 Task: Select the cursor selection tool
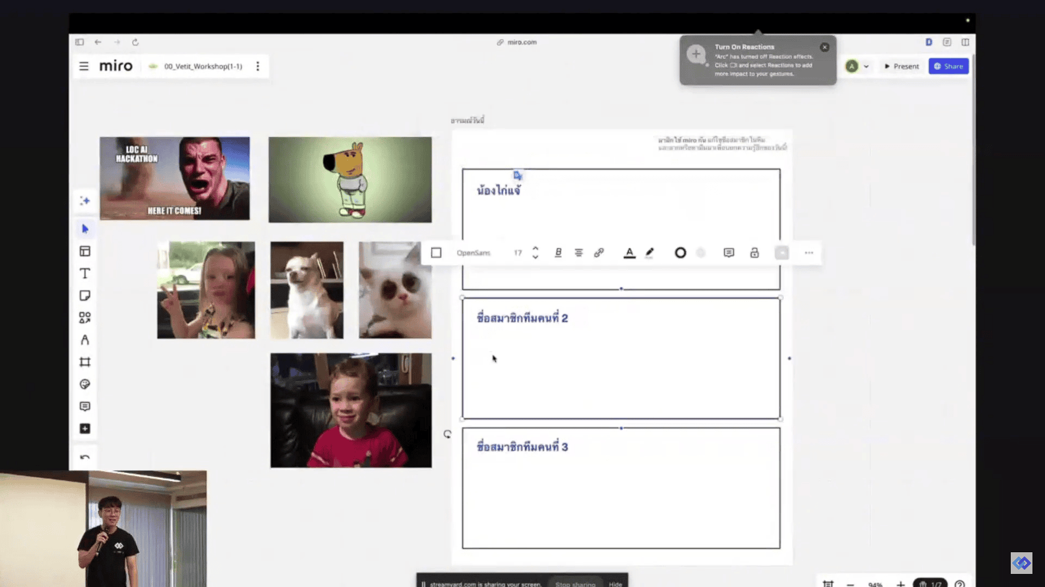tap(85, 229)
